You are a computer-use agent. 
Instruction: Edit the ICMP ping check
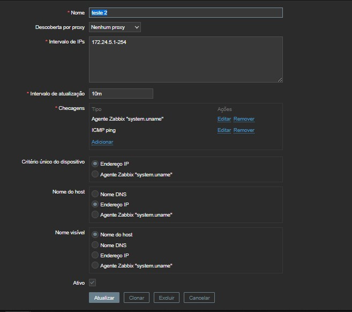224,130
